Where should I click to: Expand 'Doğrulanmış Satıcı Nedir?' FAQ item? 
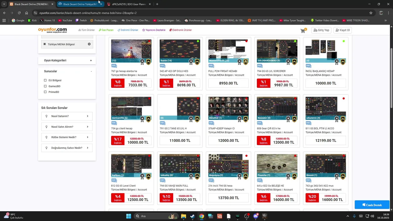pyautogui.click(x=67, y=148)
